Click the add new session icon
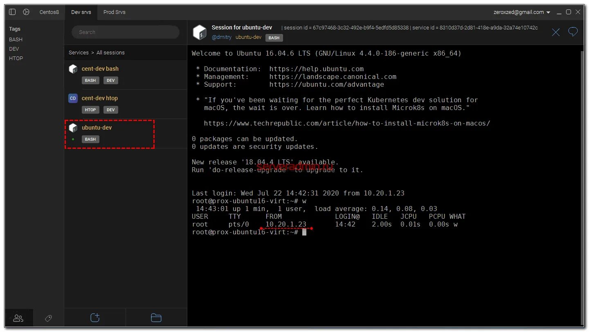Screen dimensions: 589x332 [x=95, y=318]
